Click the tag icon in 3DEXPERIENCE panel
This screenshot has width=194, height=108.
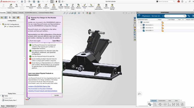pyautogui.click(x=189, y=16)
